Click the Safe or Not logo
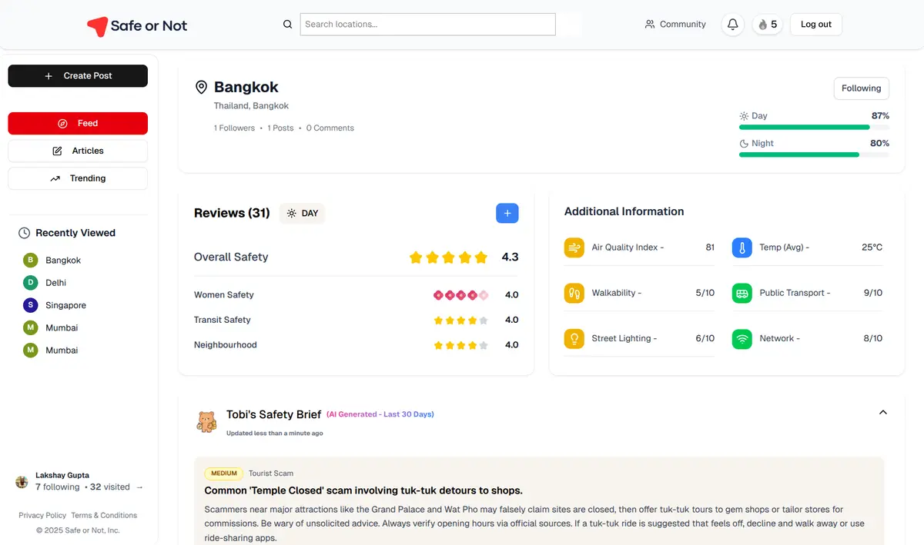The width and height of the screenshot is (924, 545). [x=137, y=26]
